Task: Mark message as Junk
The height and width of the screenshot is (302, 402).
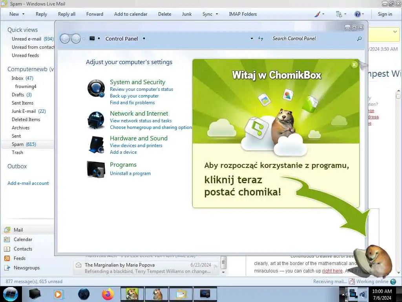Action: pos(186,14)
